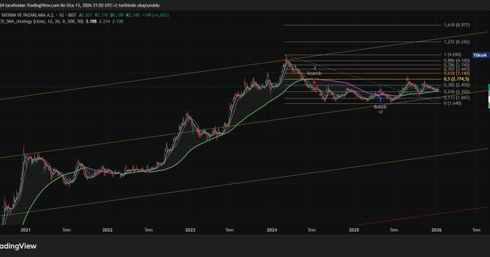Click the 2025 year label on time axis
This screenshot has width=490, height=257.
pyautogui.click(x=354, y=230)
